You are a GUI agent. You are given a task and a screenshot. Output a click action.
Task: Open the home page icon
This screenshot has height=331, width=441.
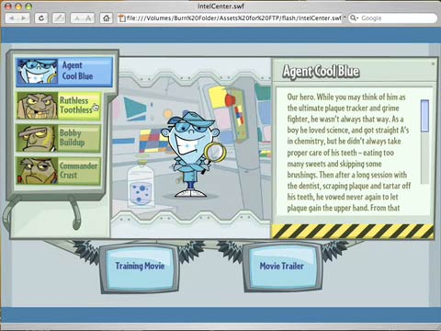tap(107, 18)
